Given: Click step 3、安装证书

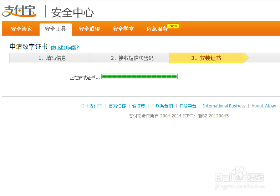Looking at the screenshot, I should [x=209, y=58].
